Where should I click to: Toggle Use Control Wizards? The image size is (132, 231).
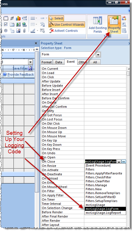(67, 24)
